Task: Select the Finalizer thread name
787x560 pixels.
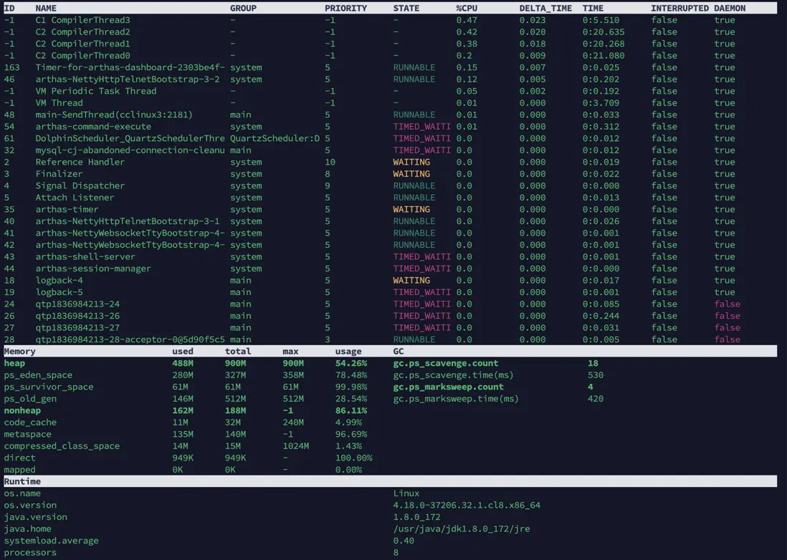Action: [x=59, y=174]
